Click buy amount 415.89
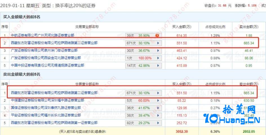This screenshot has width=266, height=135. [x=182, y=65]
